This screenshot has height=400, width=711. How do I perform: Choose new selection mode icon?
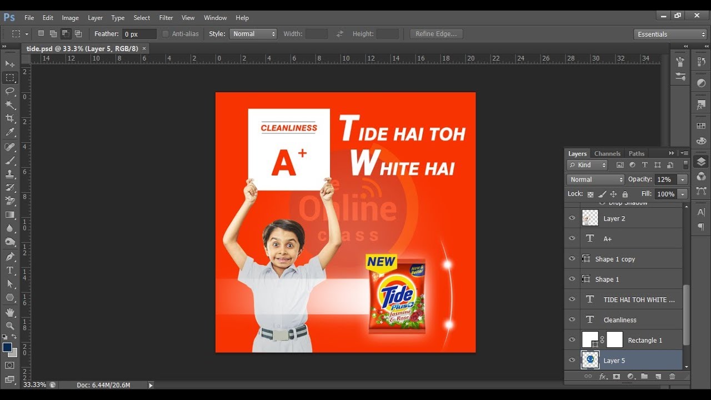click(41, 34)
